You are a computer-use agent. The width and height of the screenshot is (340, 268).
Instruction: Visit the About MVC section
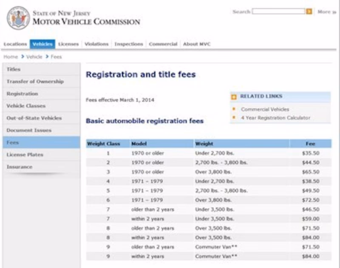(x=195, y=44)
